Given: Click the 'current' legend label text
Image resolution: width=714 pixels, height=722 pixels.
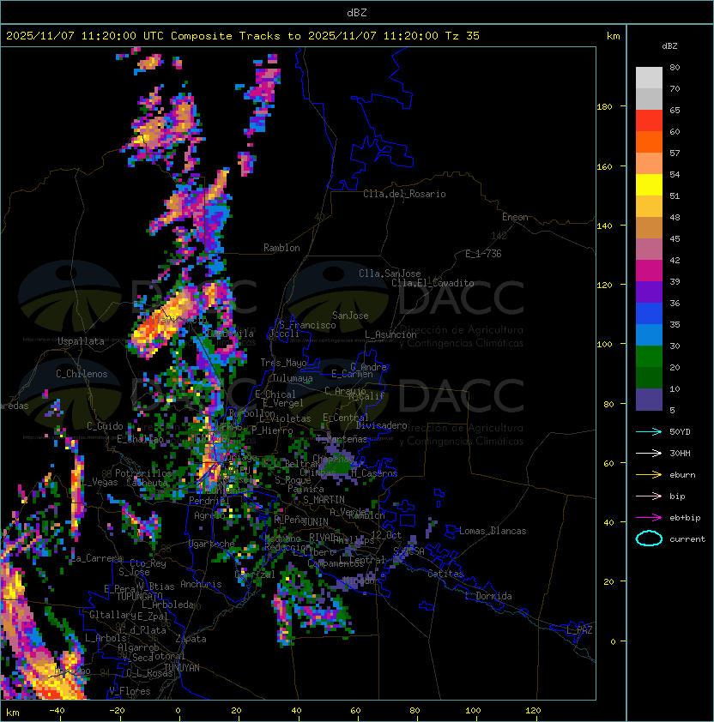Looking at the screenshot, I should click(687, 539).
